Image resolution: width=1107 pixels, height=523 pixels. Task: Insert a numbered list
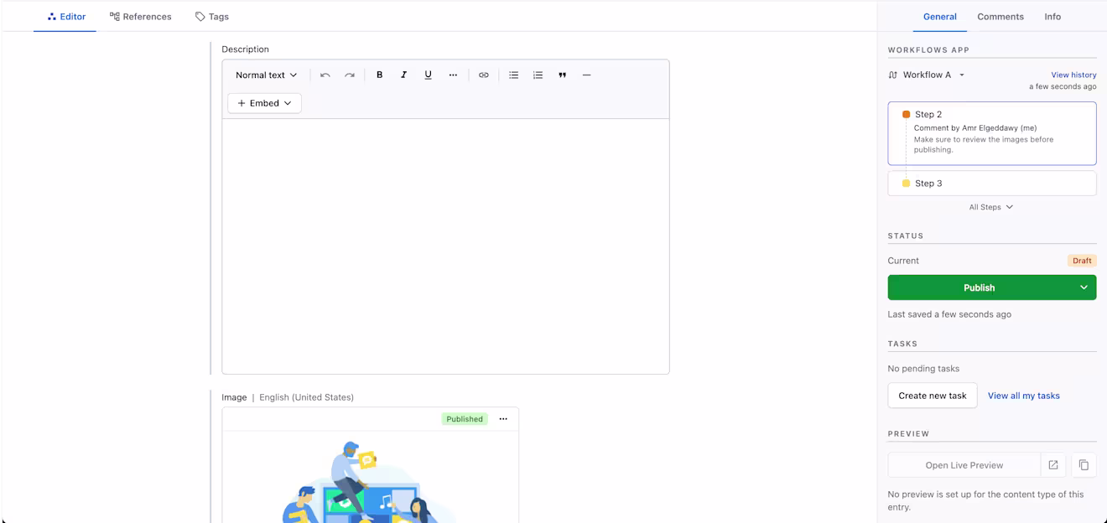point(538,75)
